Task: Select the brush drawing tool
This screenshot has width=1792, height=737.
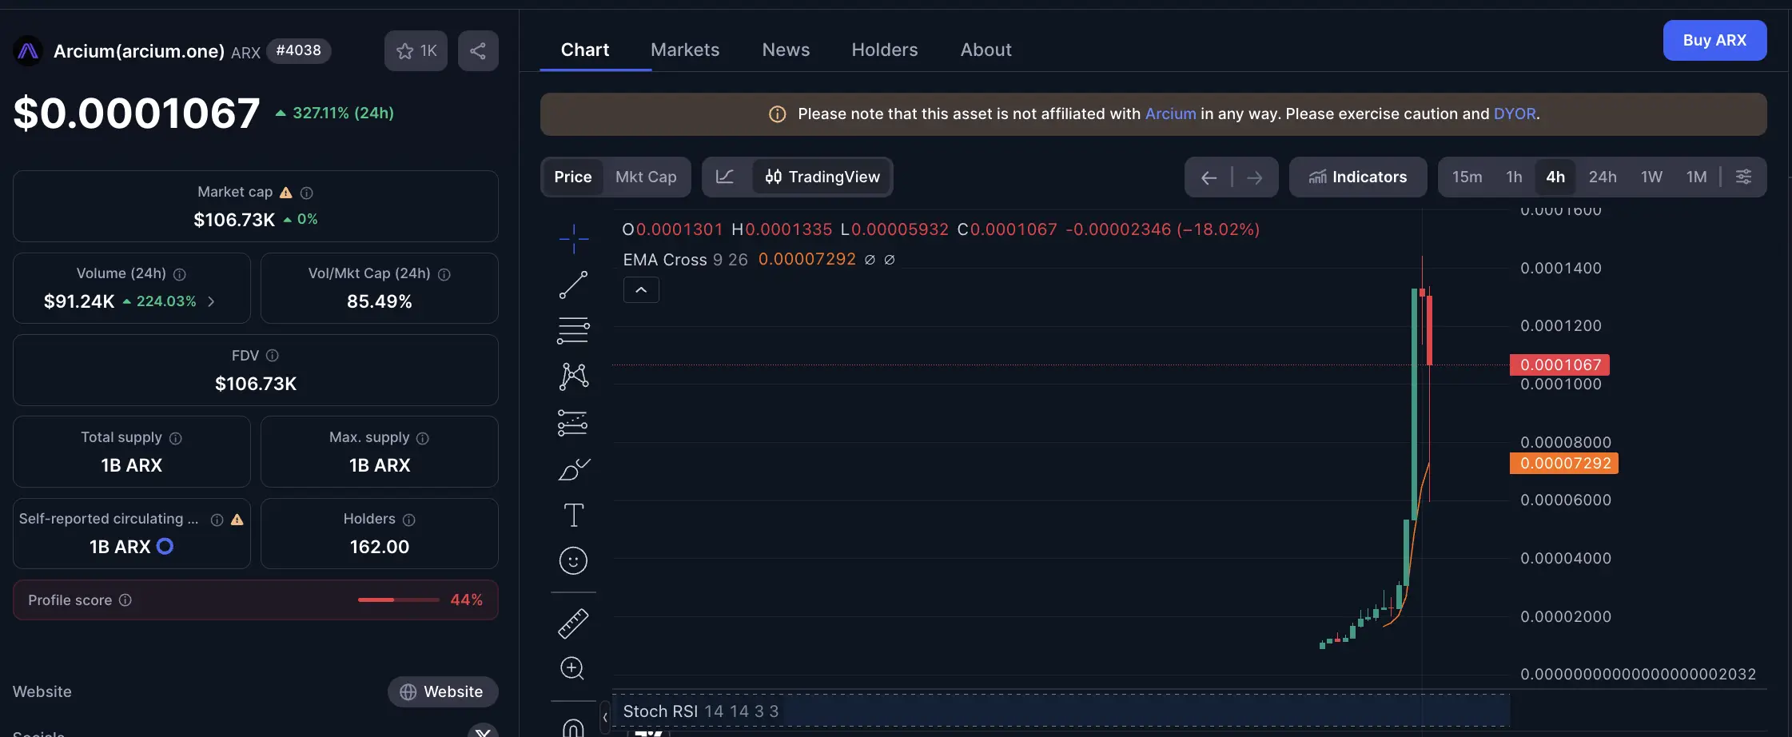Action: pos(573,469)
